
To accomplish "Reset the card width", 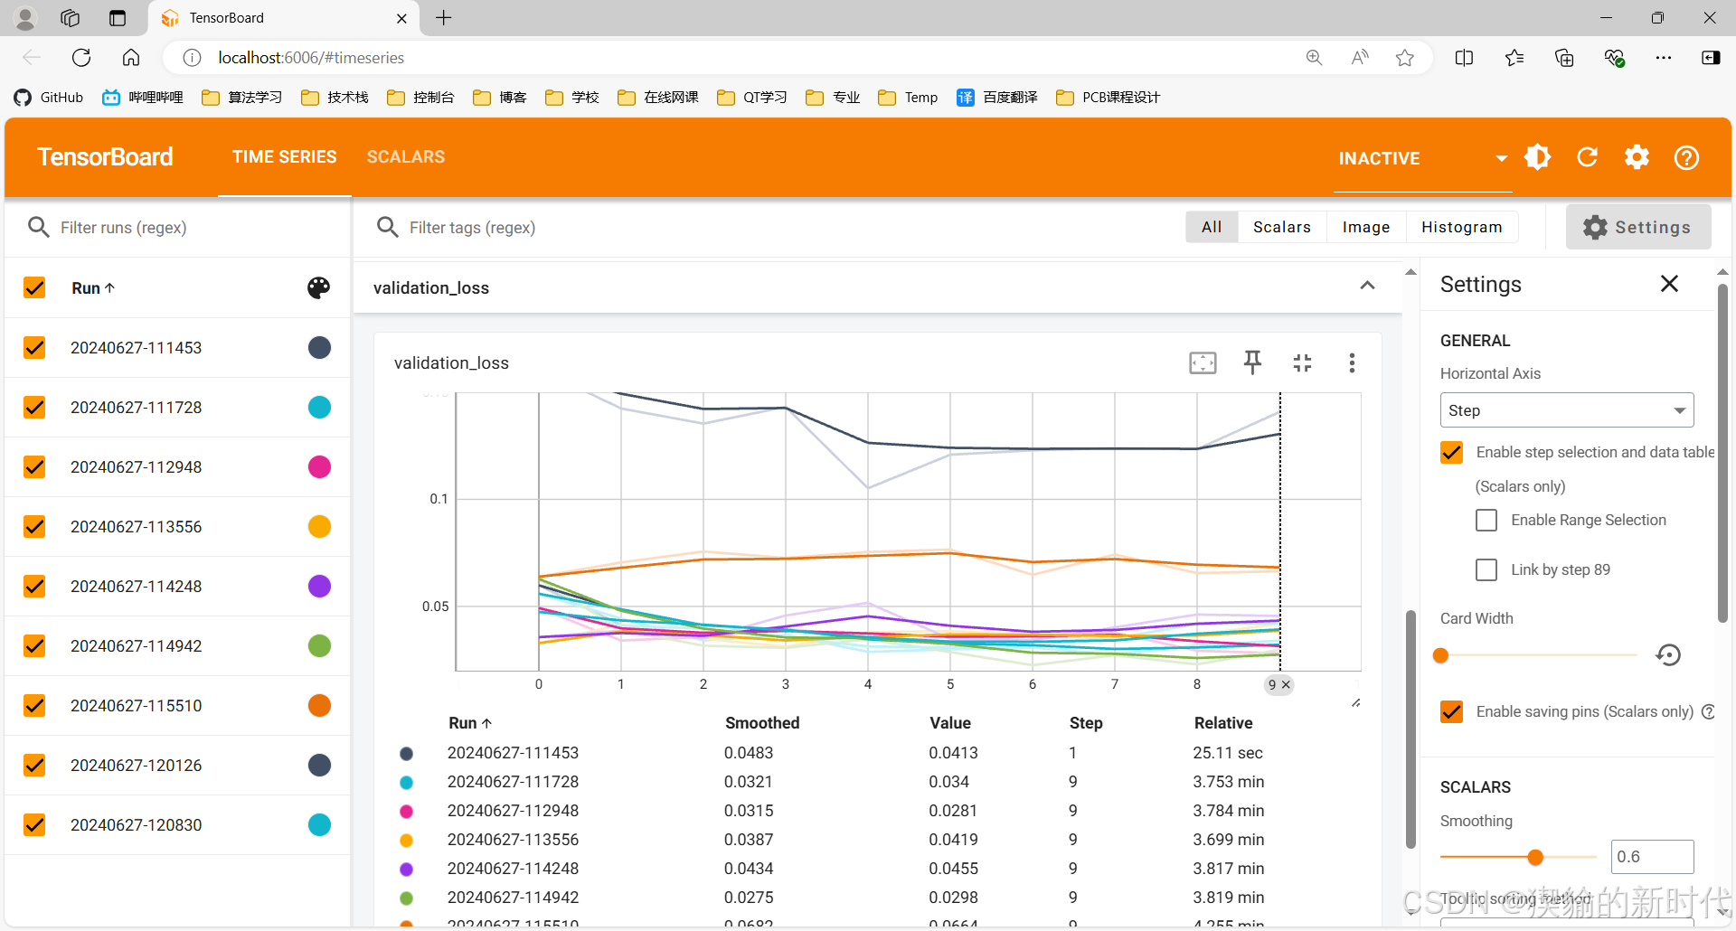I will (x=1668, y=654).
